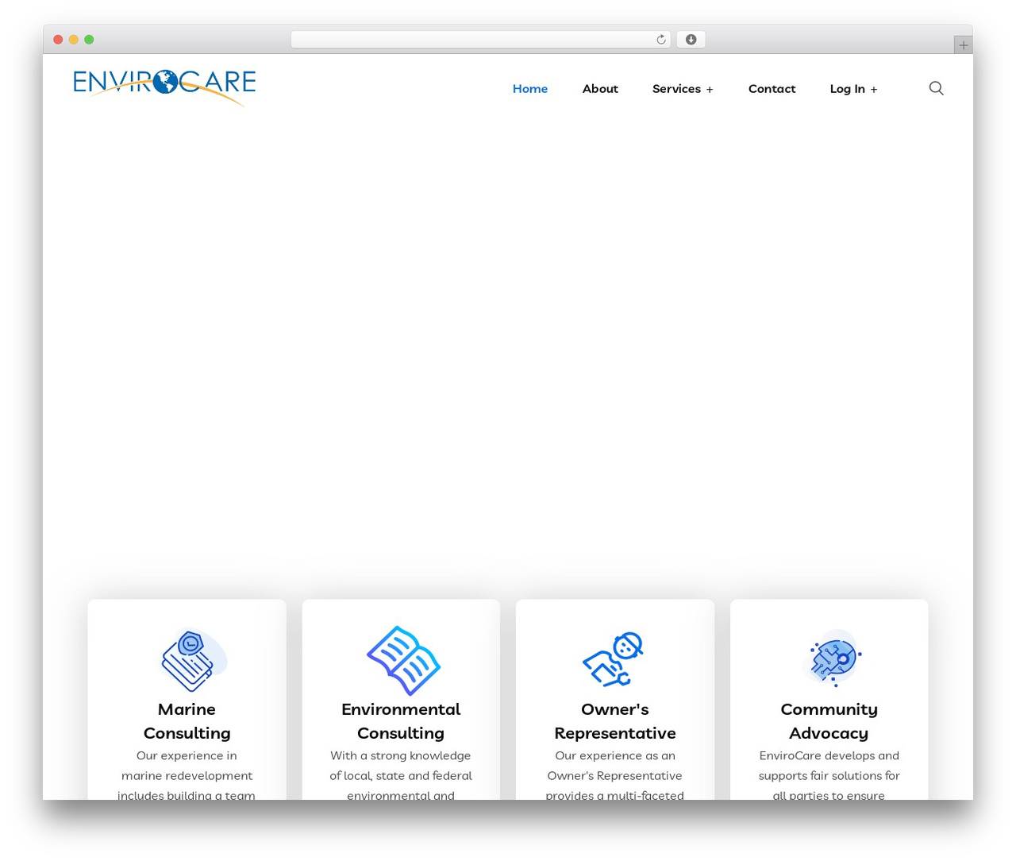This screenshot has height=861, width=1016.
Task: Click the text "Our experience in marine redevelopment"
Action: (187, 766)
